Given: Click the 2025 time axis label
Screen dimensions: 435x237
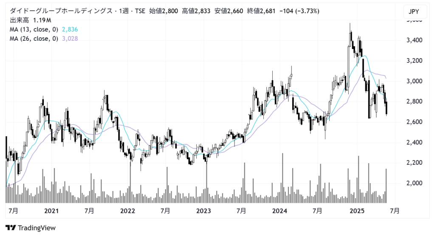Looking at the screenshot, I should (357, 211).
